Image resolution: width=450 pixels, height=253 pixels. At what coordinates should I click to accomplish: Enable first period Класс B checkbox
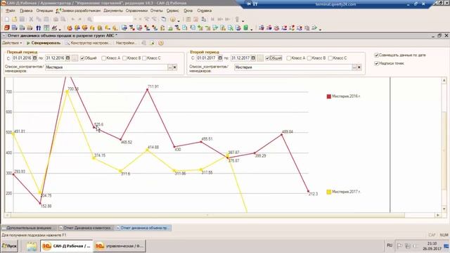pos(124,58)
